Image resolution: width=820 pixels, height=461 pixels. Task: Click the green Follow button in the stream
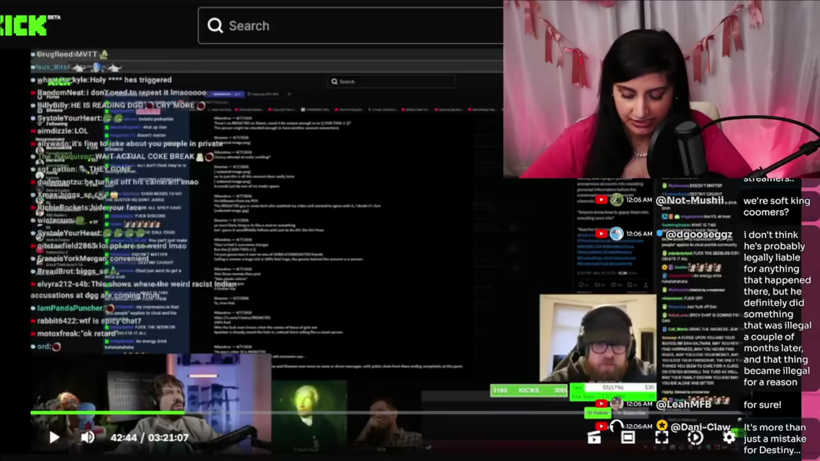click(596, 413)
